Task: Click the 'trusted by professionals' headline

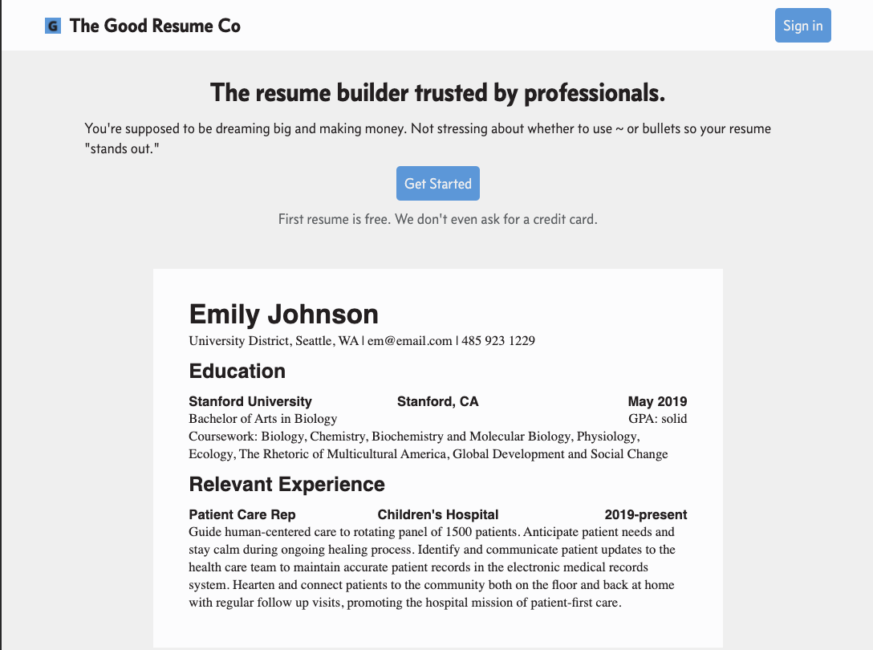Action: point(437,93)
